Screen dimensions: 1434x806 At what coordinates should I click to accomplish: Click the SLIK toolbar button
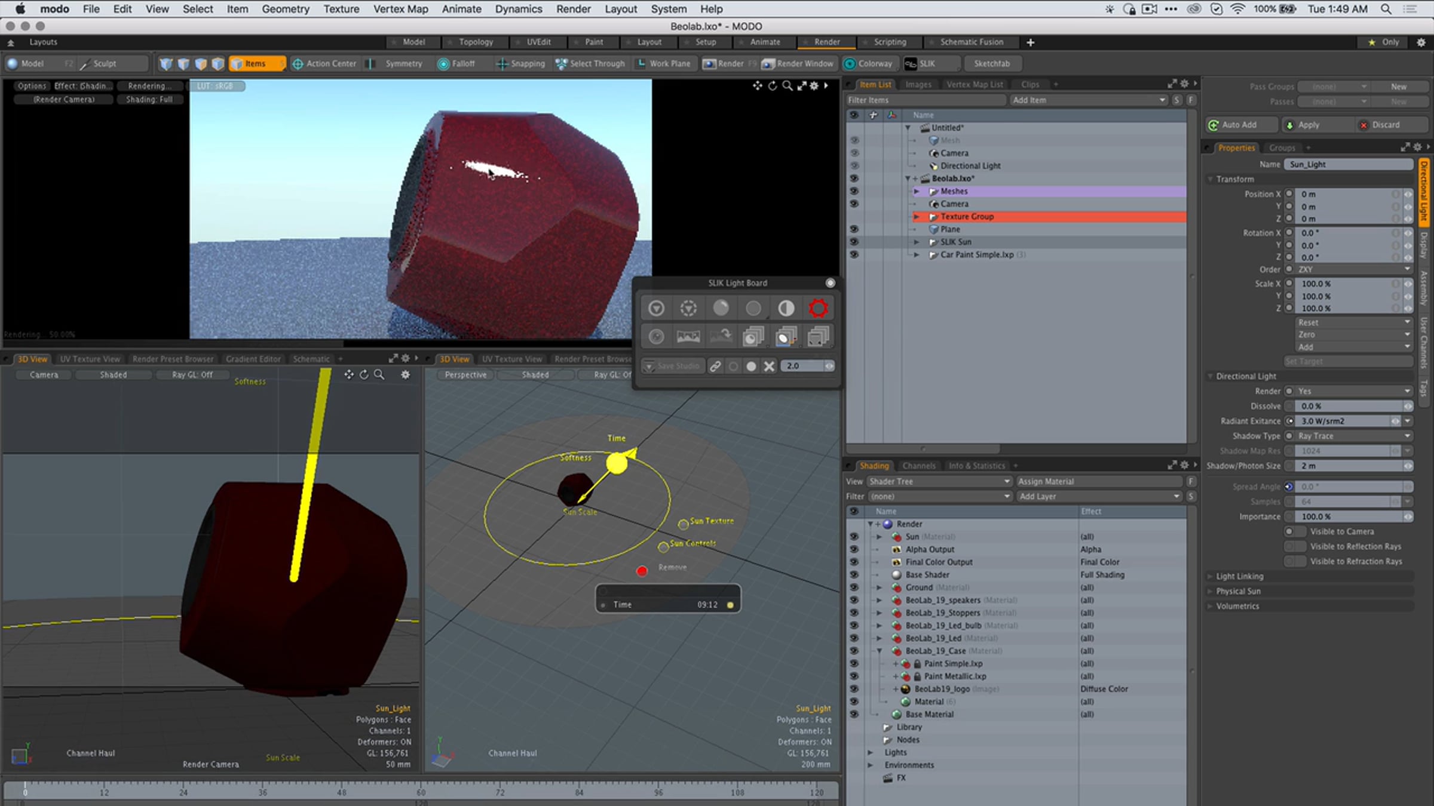920,63
